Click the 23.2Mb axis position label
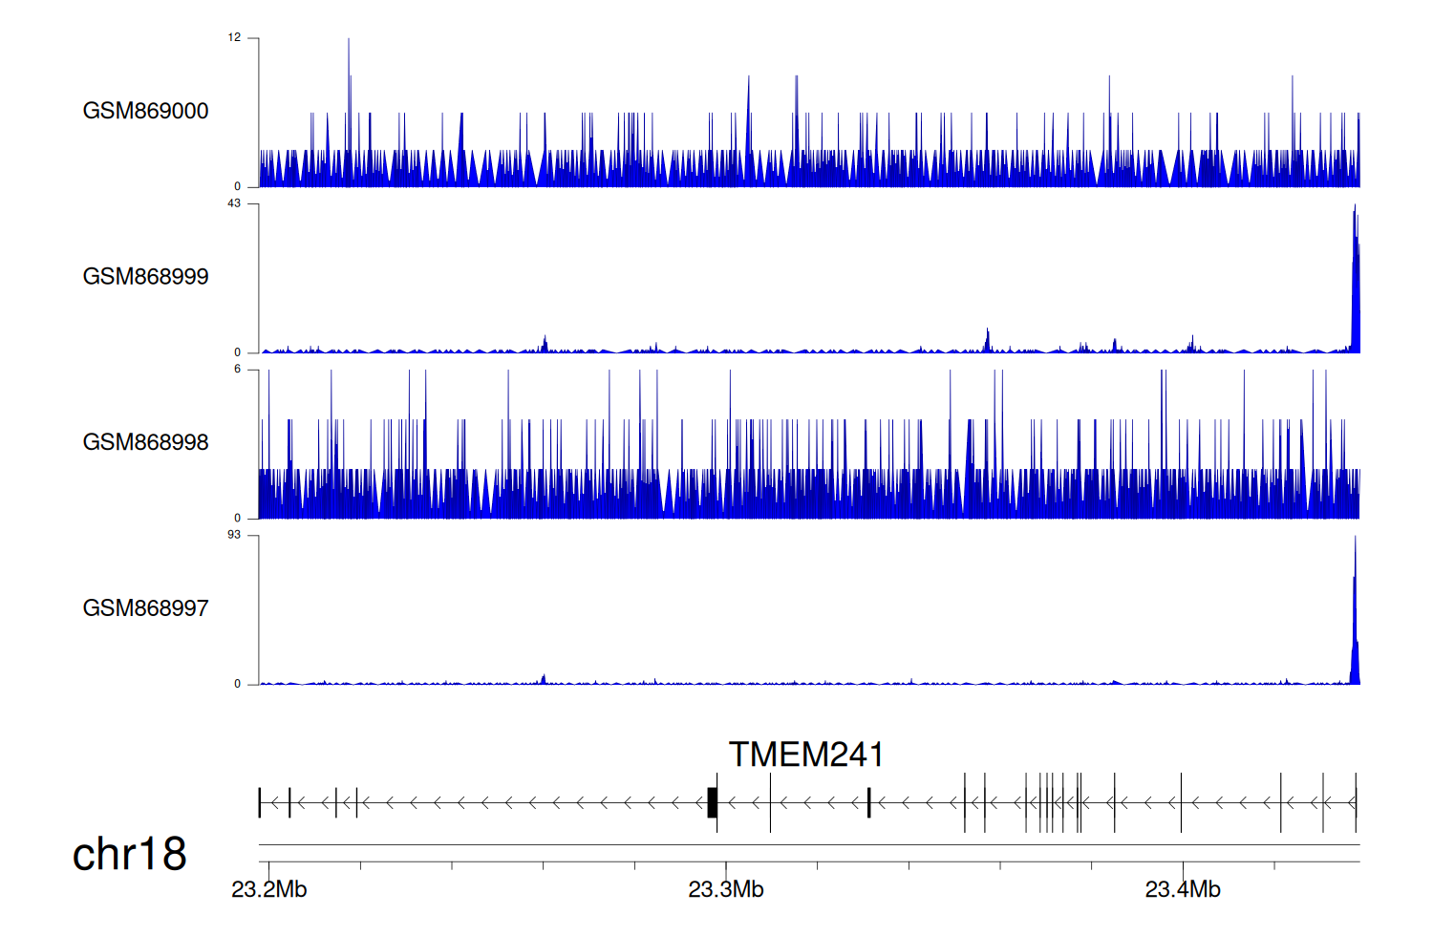This screenshot has height=936, width=1433. (x=268, y=890)
